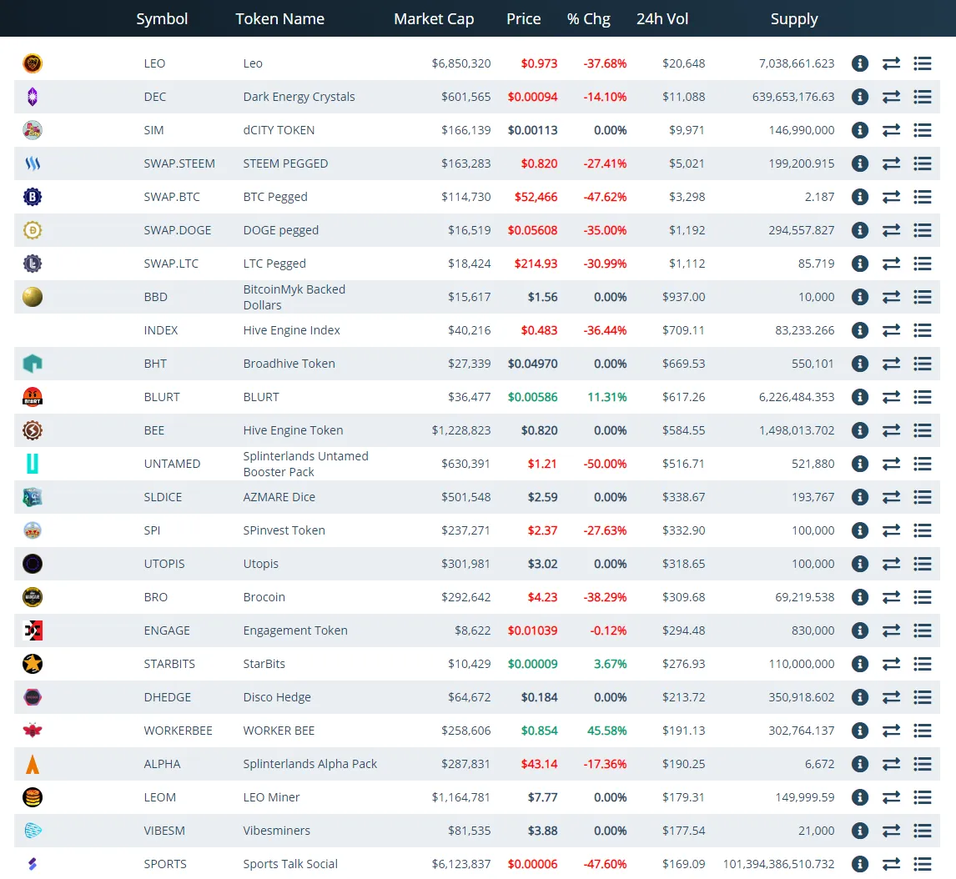
Task: Click the info icon for UTOPIS
Action: (860, 564)
